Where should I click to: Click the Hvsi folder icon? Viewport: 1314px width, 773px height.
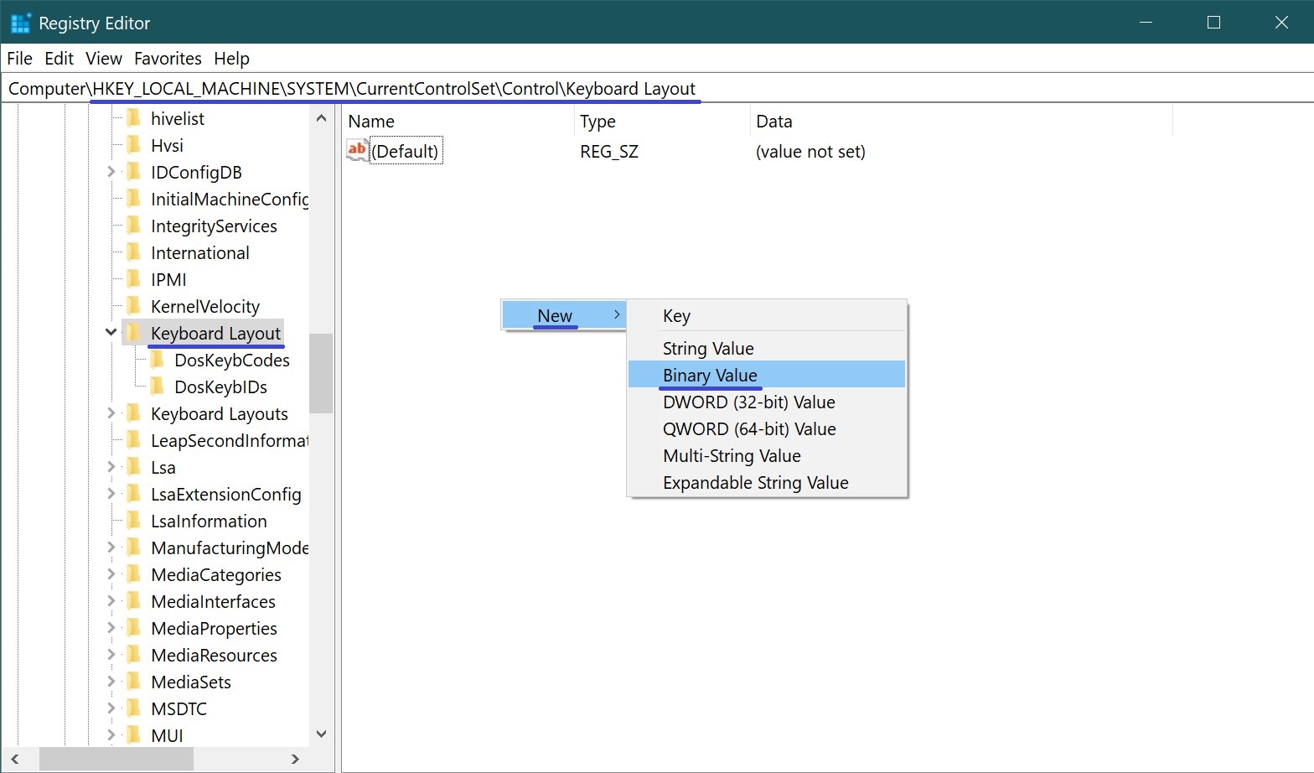133,145
